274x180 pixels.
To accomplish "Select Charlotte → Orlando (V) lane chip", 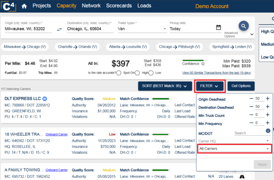I will point(77,47).
